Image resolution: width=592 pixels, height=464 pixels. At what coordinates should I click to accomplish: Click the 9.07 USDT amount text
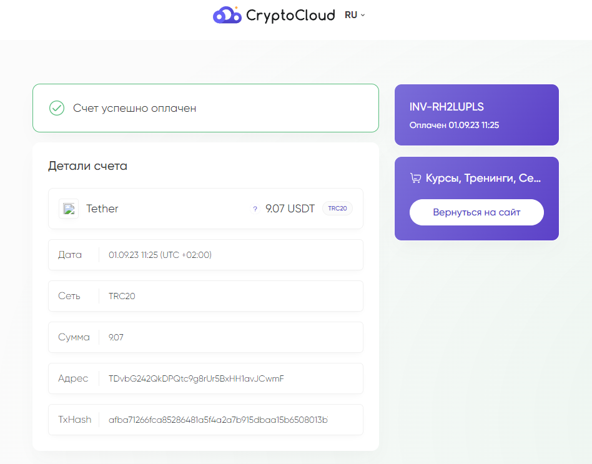290,209
